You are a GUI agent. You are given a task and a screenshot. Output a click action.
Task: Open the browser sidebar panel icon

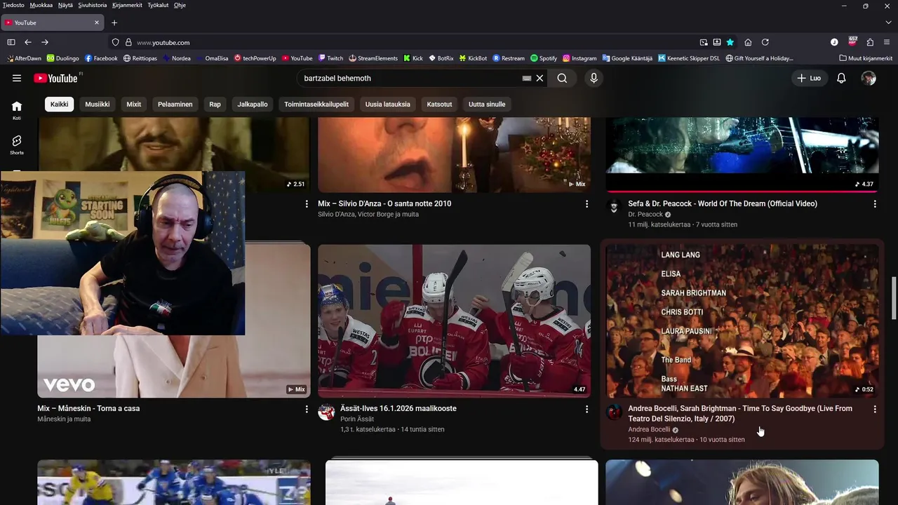click(11, 42)
